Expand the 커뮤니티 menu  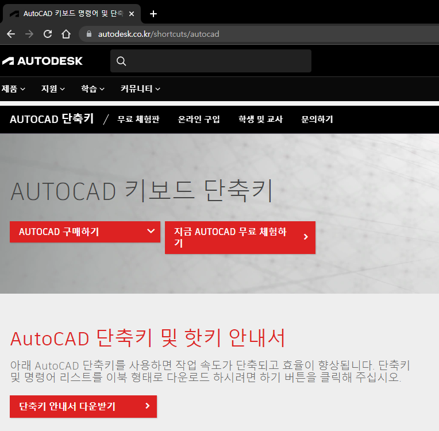(140, 88)
